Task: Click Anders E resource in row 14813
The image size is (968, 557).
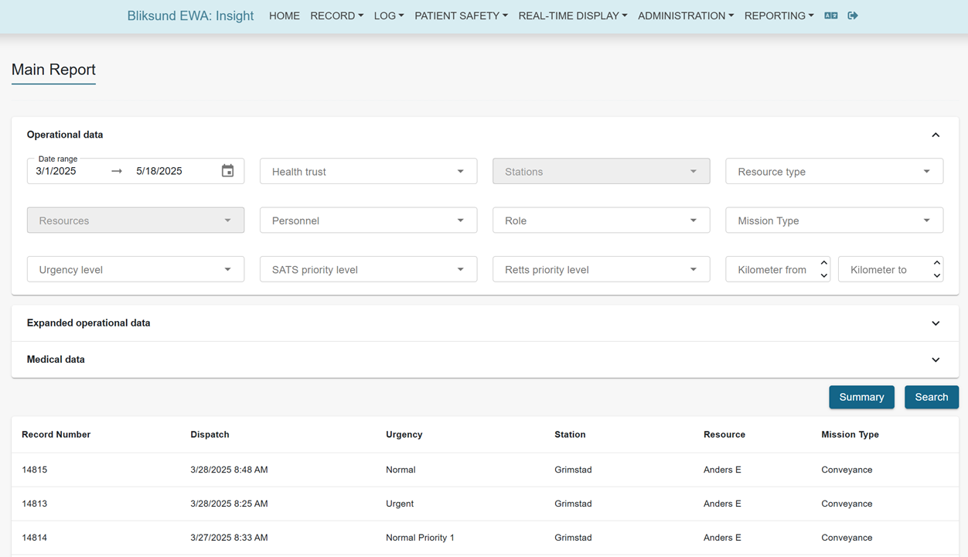Action: [722, 504]
